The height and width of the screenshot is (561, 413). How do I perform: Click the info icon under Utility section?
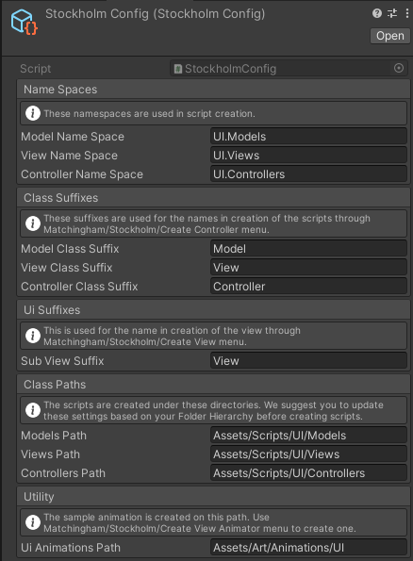pos(33,522)
